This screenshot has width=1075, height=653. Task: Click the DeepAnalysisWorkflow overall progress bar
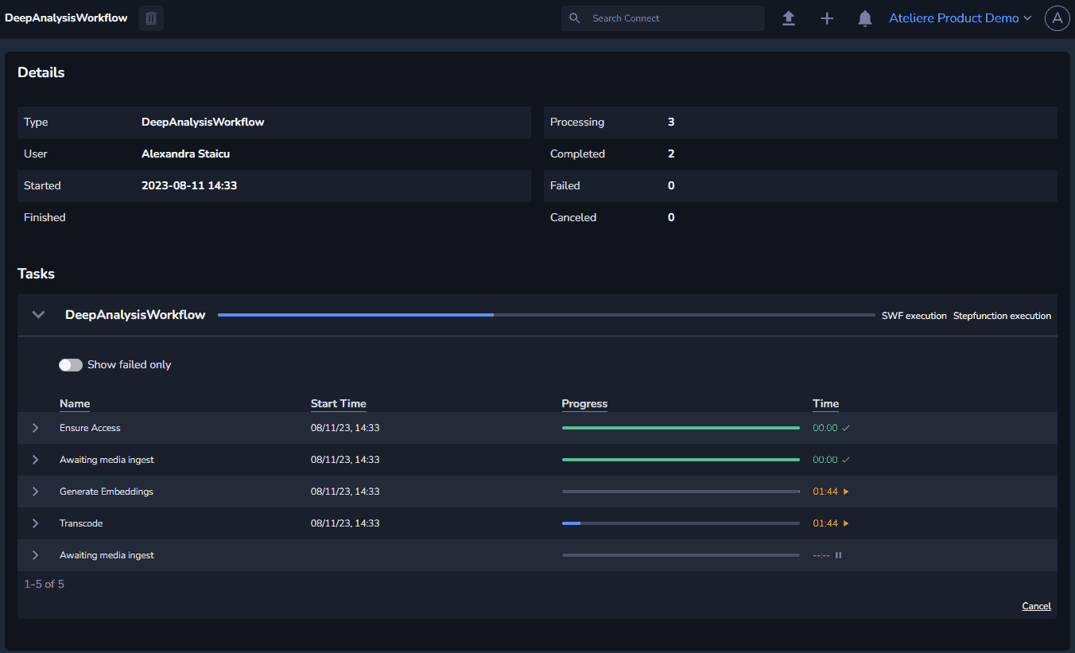tap(545, 315)
